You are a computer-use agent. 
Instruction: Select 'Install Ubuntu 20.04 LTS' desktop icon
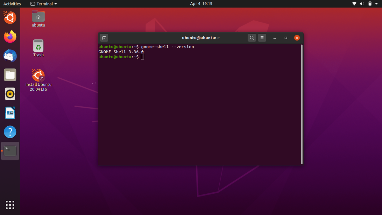pos(39,80)
